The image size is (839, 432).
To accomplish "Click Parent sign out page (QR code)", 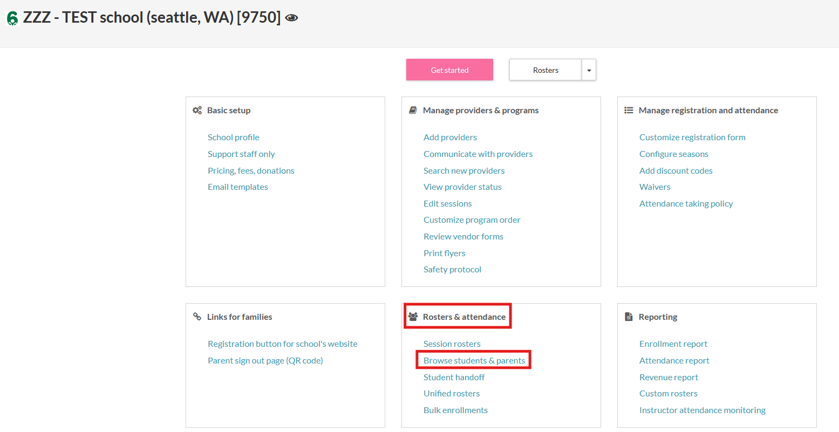I will click(x=265, y=360).
